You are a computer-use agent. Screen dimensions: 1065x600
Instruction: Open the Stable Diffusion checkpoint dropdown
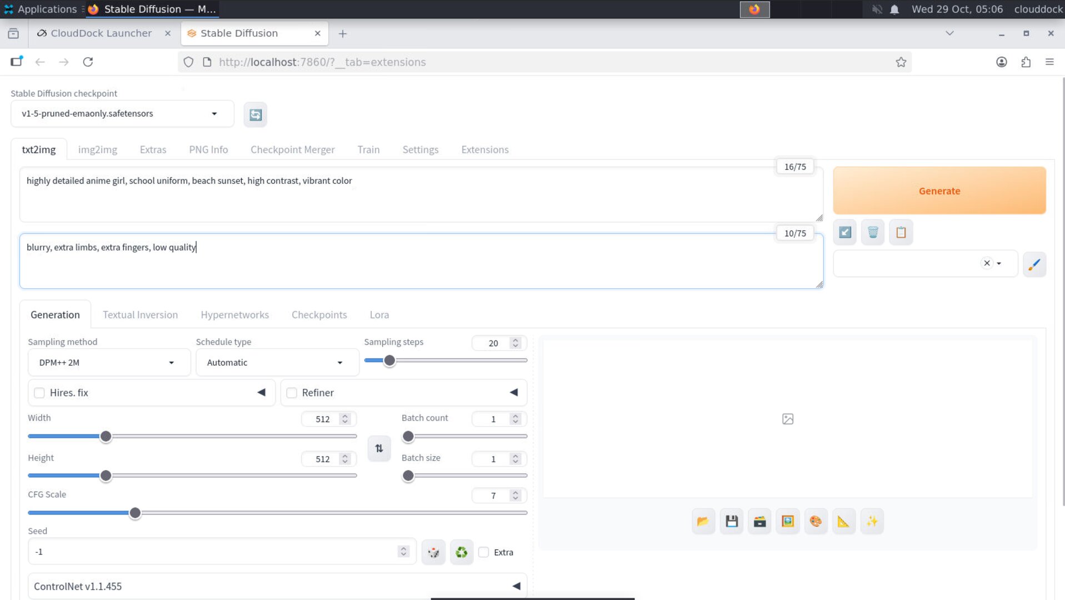click(x=122, y=113)
